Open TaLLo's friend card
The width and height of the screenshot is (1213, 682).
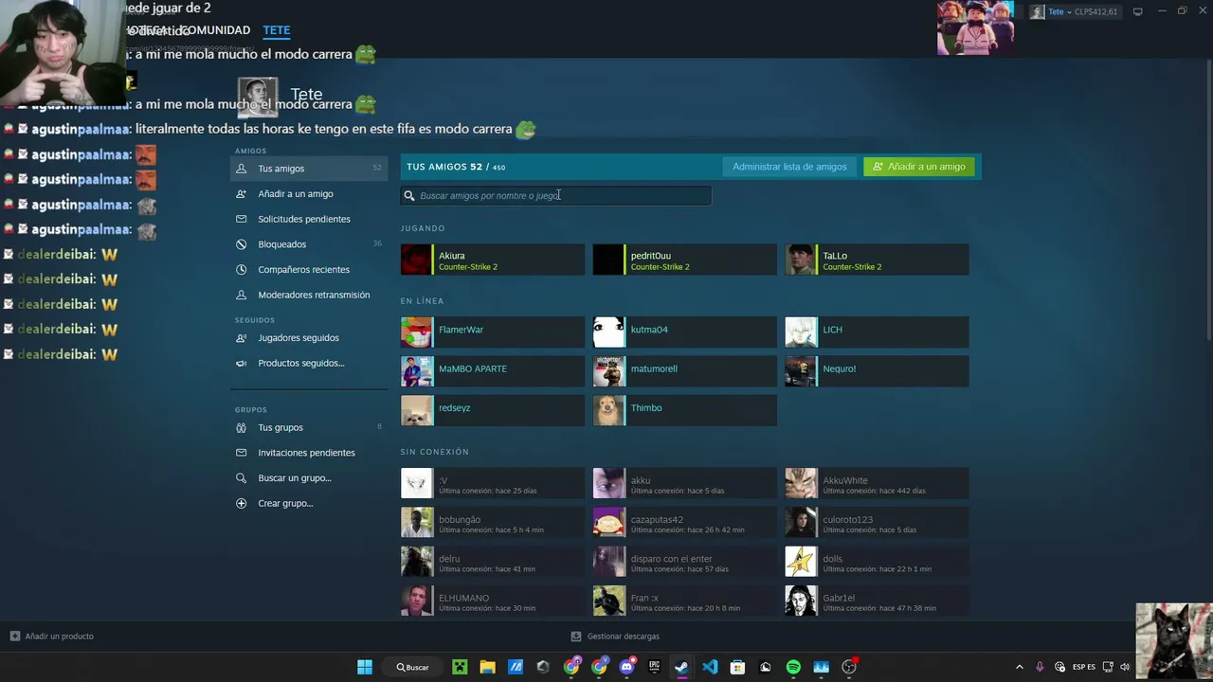(x=878, y=260)
